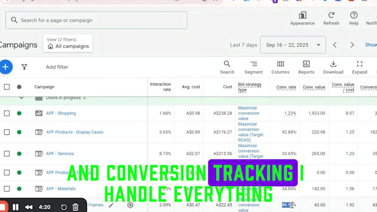
Task: Check the APF - Shopping row checkbox
Action: coord(7,113)
